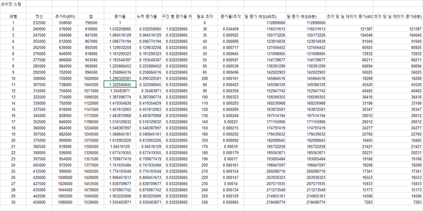The image size is (423, 211).
Task: Click 112890000 under 딜 증가 예상(40초)
Action: [x=265, y=23]
